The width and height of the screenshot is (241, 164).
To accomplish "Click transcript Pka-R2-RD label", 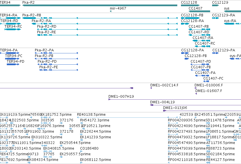I will click(46, 27).
